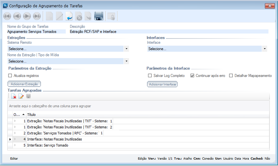Enable the Atualiza registros checkbox
Image resolution: width=278 pixels, height=166 pixels.
pos(10,76)
